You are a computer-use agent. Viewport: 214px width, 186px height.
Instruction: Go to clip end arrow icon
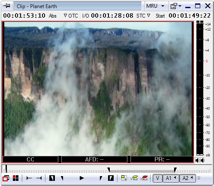[x=39, y=178]
